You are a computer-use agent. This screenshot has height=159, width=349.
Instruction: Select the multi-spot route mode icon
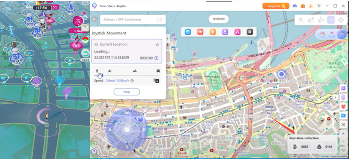(x=321, y=20)
